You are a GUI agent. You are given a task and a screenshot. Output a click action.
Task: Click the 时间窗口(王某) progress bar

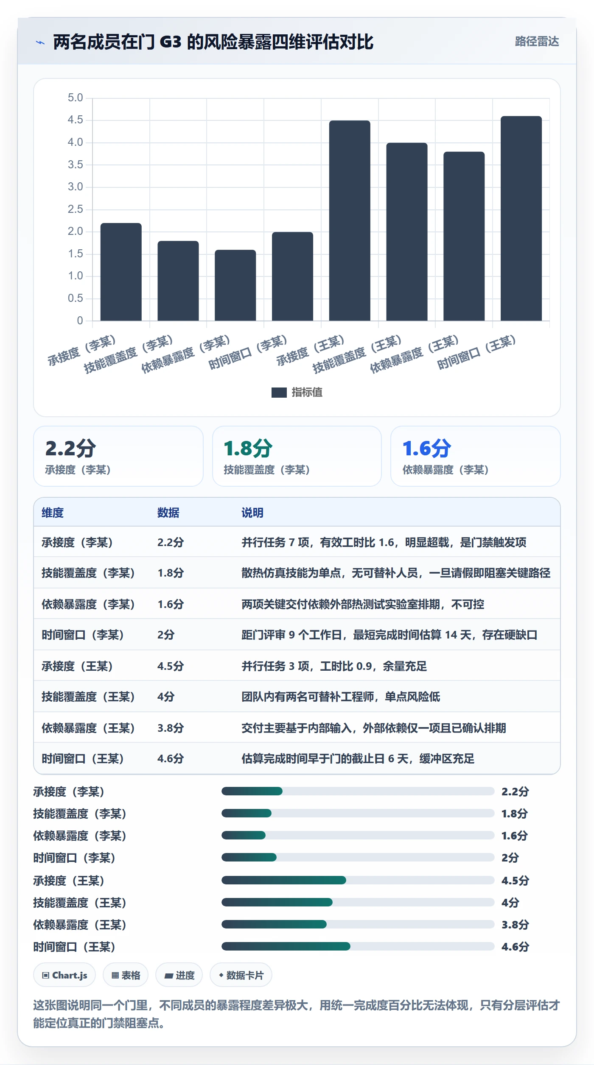[x=358, y=946]
